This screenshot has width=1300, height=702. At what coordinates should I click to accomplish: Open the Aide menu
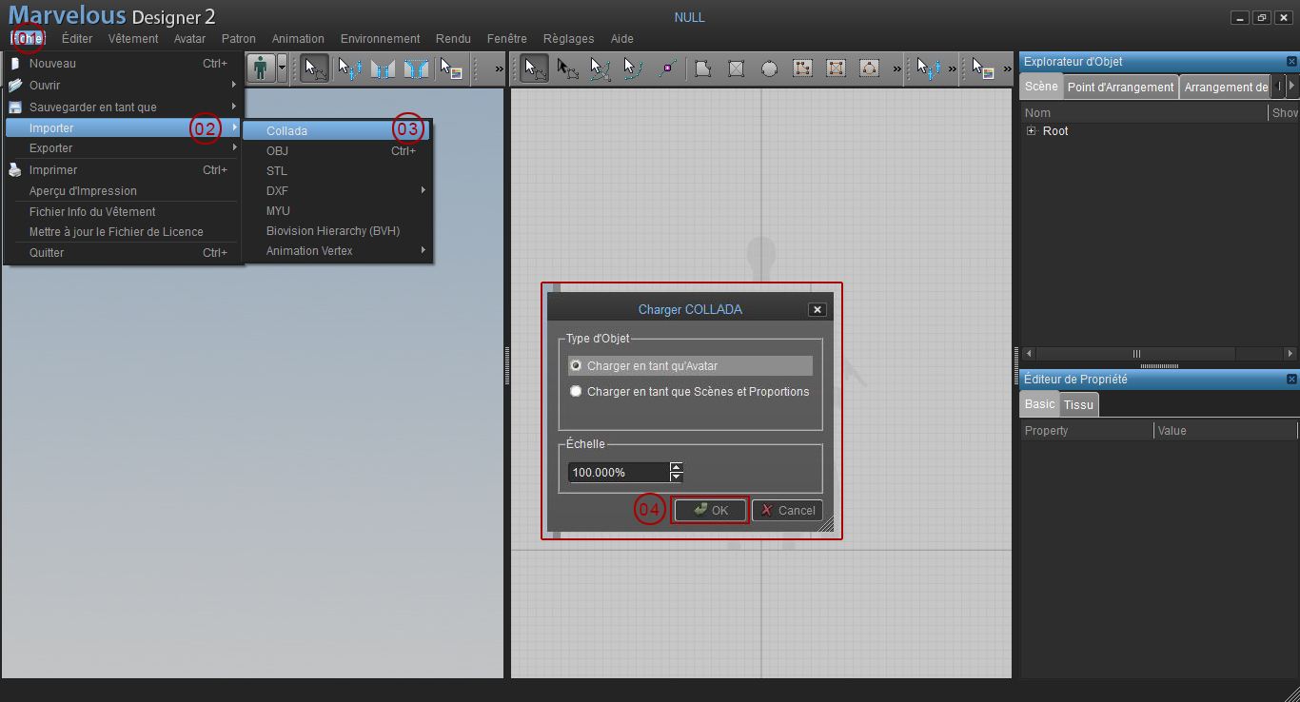click(x=621, y=39)
